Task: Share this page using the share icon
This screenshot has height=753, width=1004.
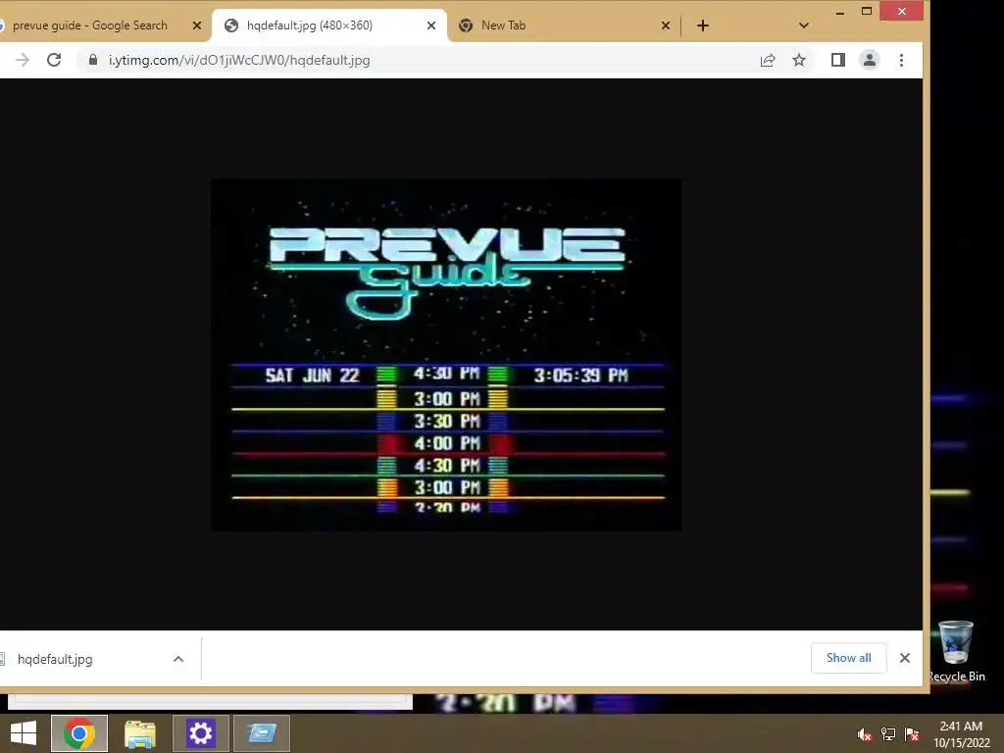Action: 768,60
